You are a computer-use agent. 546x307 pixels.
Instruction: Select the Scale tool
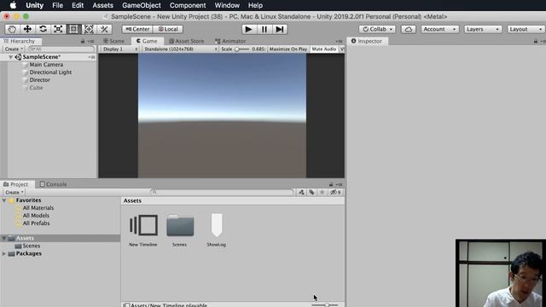58,29
